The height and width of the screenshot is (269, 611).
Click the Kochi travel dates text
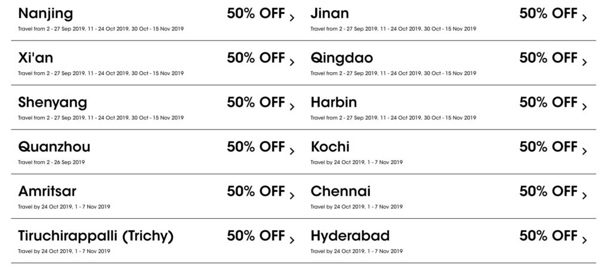[356, 162]
